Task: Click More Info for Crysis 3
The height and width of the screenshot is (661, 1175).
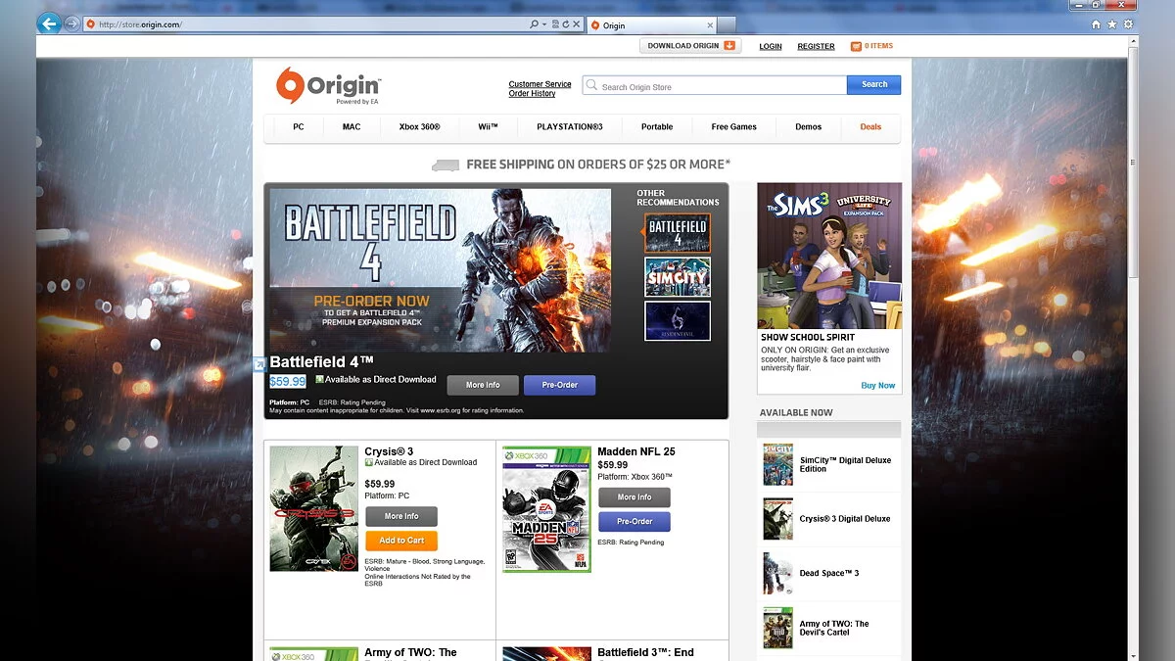Action: (x=401, y=516)
